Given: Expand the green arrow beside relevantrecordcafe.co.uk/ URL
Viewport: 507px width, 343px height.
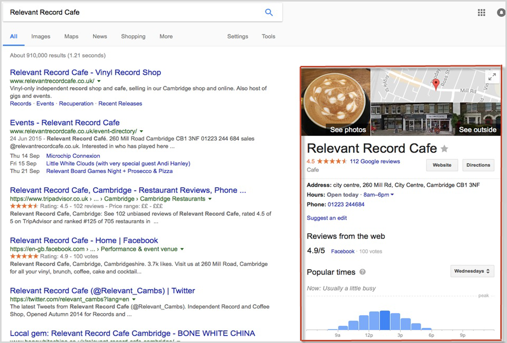Looking at the screenshot, I should [98, 81].
